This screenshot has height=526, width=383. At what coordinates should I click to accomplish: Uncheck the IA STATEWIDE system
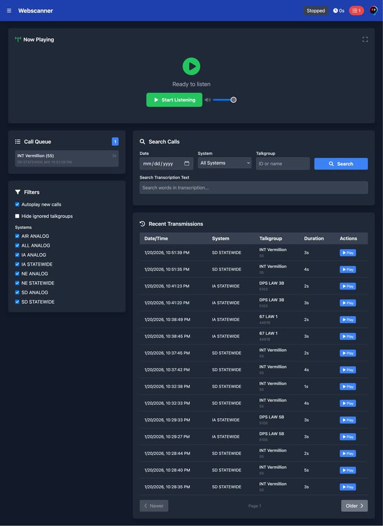coord(17,265)
